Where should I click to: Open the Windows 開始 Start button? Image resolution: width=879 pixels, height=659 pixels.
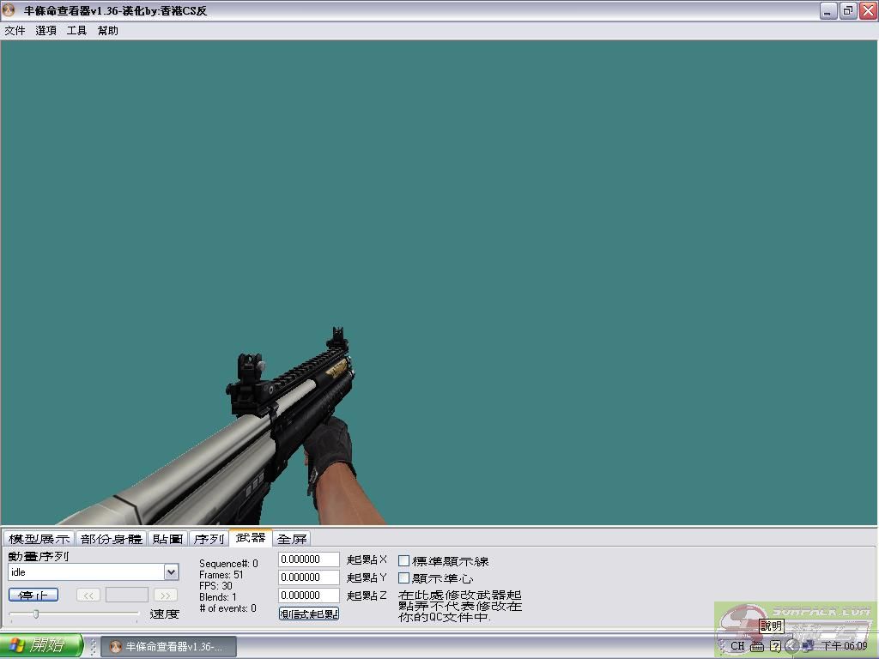[x=41, y=646]
